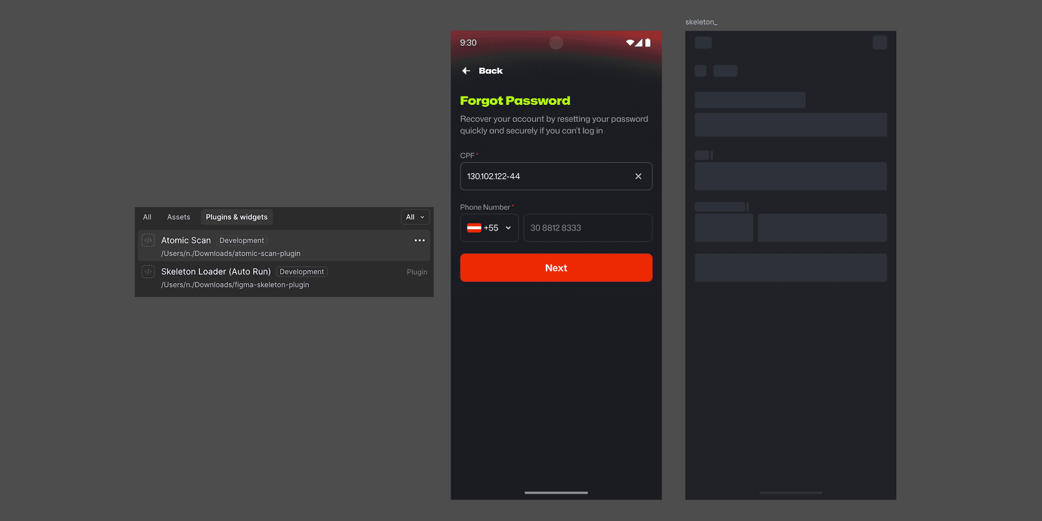Click the country flag icon
This screenshot has width=1042, height=521.
tap(474, 228)
